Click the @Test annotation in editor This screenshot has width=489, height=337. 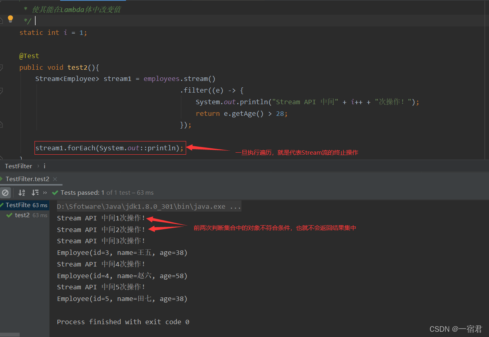29,56
